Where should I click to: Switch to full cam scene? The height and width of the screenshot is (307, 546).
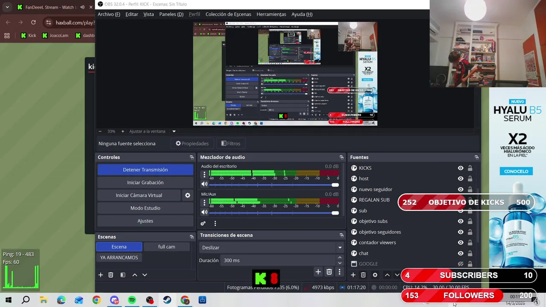click(166, 246)
